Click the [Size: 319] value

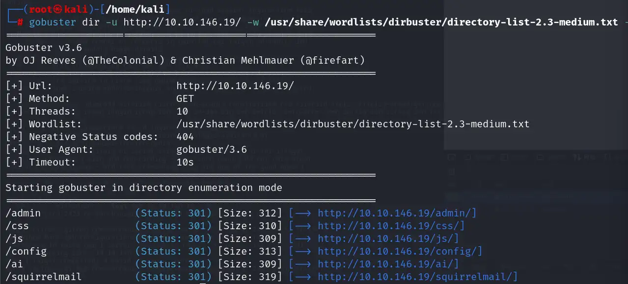click(250, 277)
